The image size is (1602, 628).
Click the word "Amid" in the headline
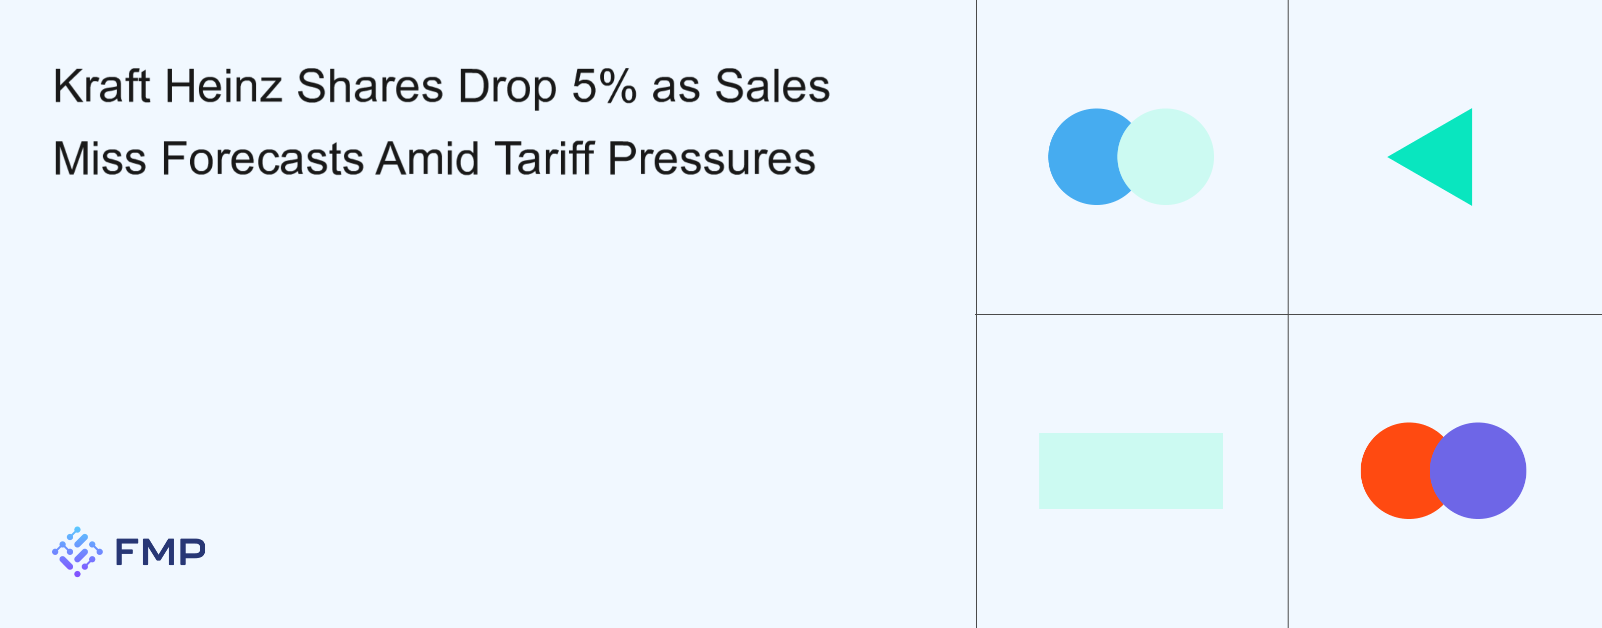[x=428, y=159]
